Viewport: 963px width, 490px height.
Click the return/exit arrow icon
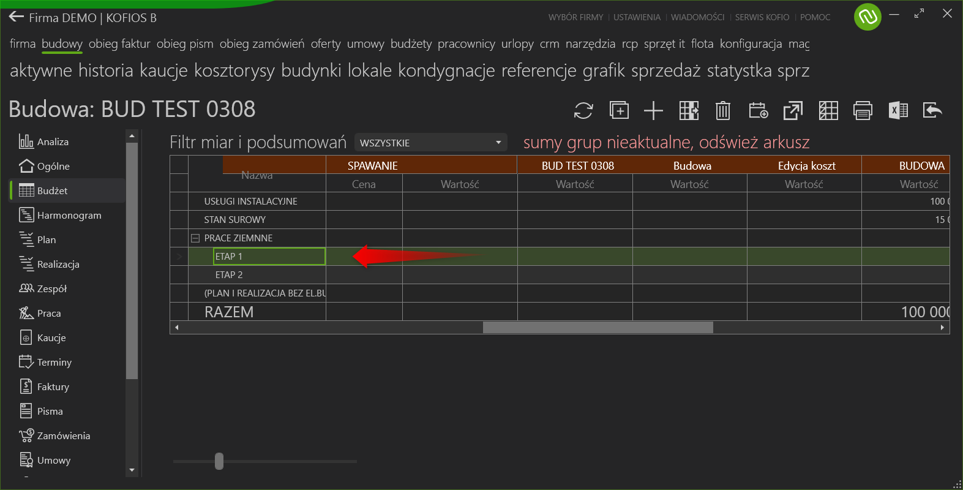932,110
